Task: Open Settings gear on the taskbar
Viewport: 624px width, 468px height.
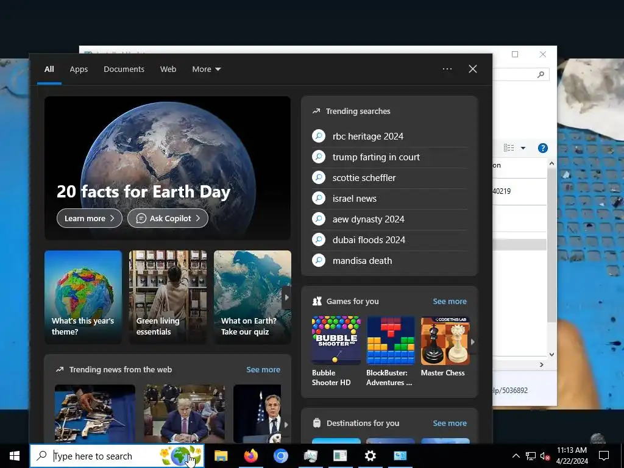Action: (x=370, y=456)
